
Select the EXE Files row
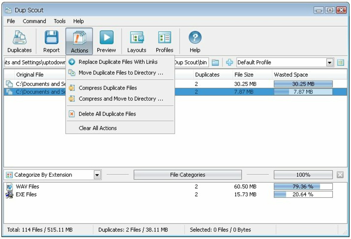point(175,194)
